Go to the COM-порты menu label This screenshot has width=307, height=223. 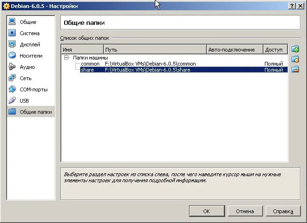click(34, 89)
